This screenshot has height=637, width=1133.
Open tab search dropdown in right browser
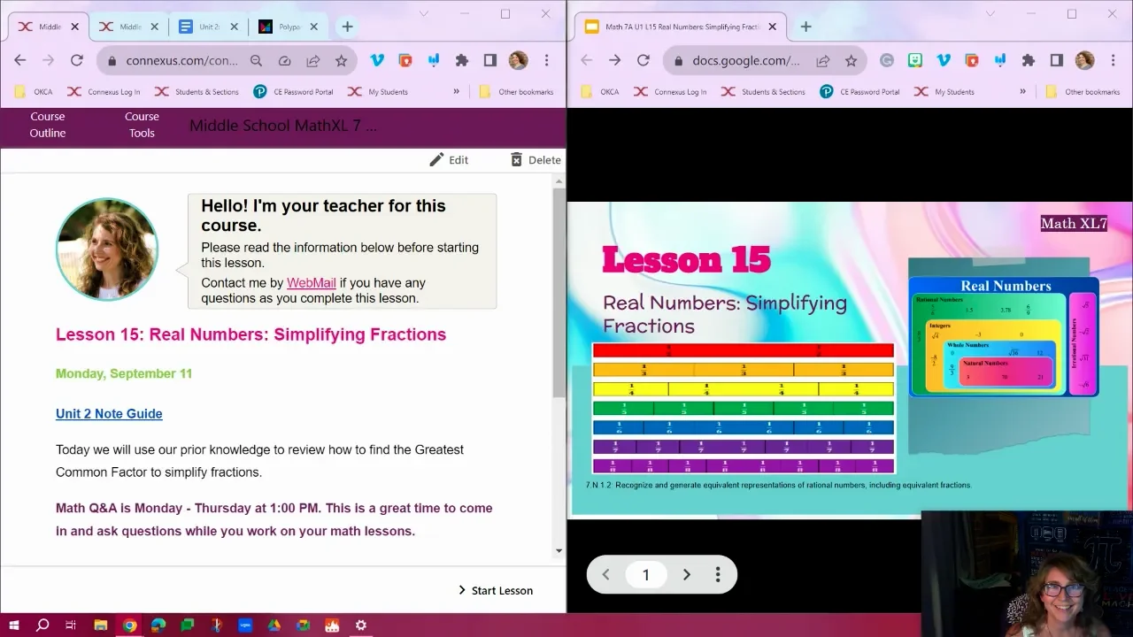tap(990, 13)
